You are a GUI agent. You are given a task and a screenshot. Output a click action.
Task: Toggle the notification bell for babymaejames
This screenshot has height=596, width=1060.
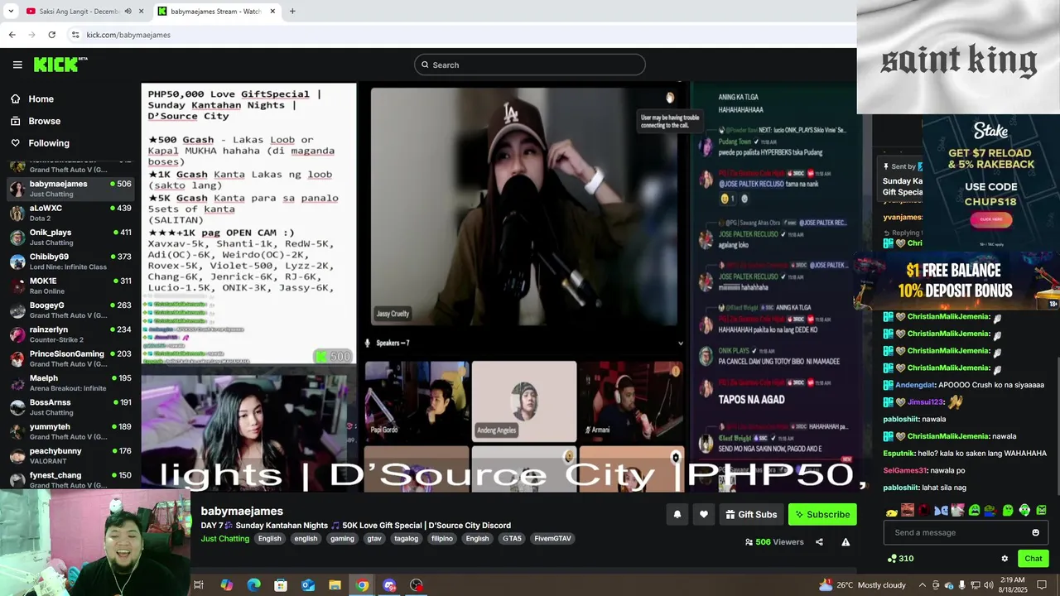[x=677, y=514]
